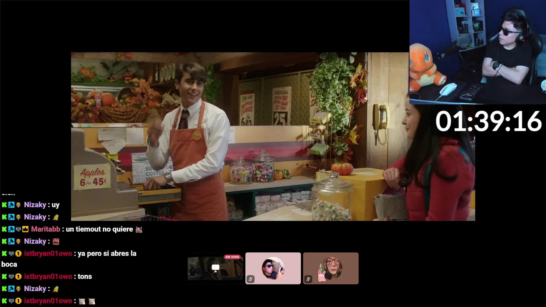Click the chat text "ya pero si abres la"
Image resolution: width=546 pixels, height=307 pixels.
[107, 254]
